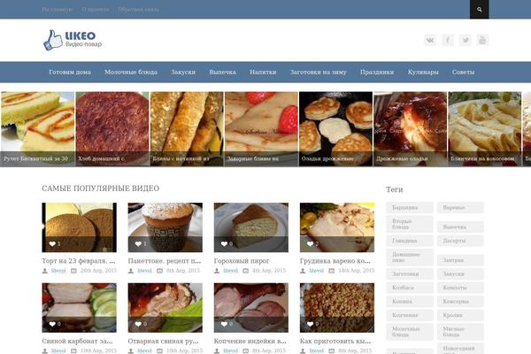
Task: Open Заготовки на зиму menu section
Action: 319,73
